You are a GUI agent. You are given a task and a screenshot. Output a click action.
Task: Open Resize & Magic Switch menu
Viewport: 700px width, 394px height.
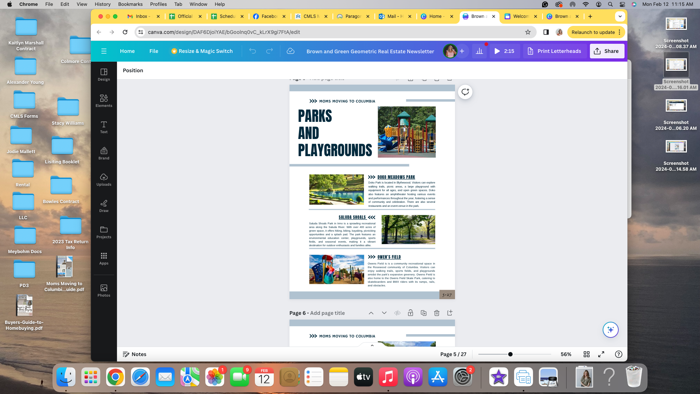[x=202, y=51]
